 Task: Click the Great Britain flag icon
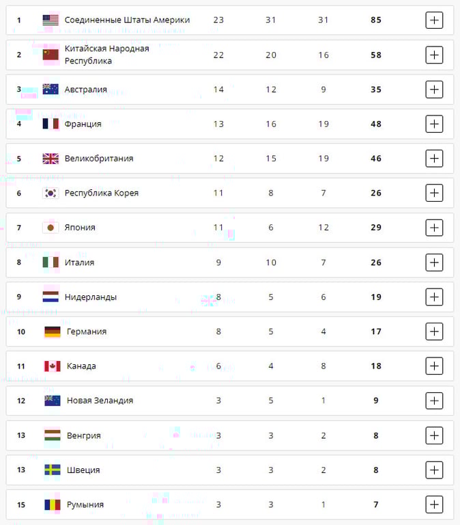(51, 159)
